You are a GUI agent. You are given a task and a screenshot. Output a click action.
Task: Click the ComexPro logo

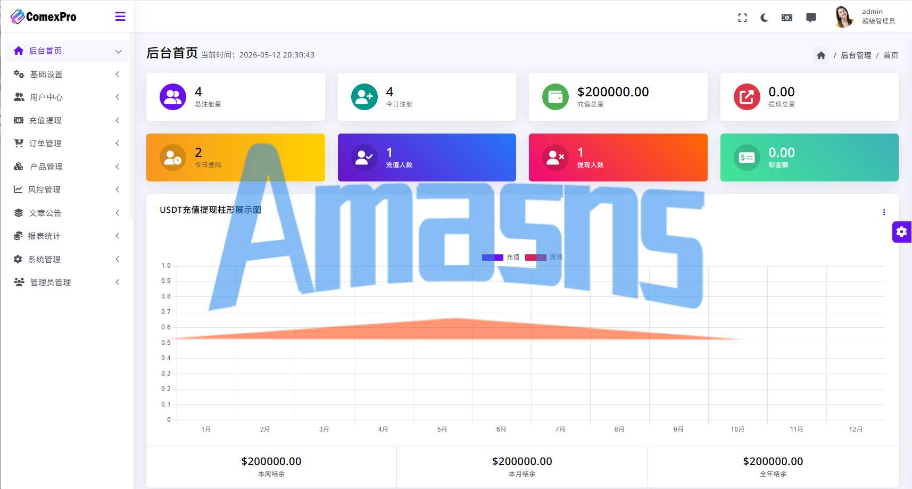pos(44,16)
